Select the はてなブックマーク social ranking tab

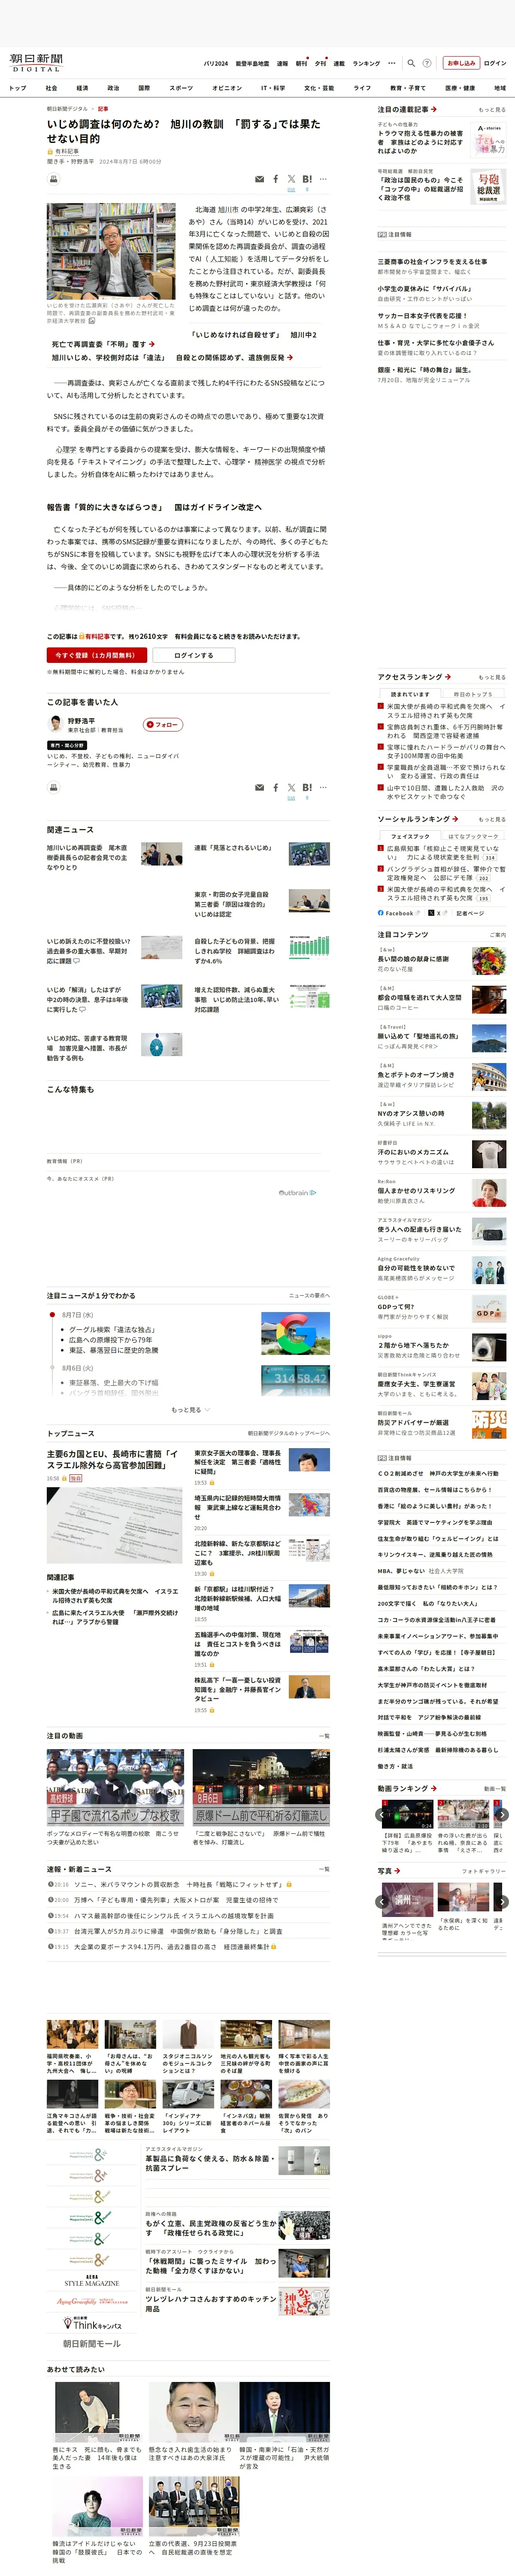473,836
